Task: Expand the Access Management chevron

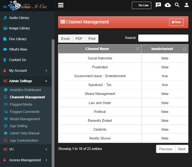Action: click(46, 160)
